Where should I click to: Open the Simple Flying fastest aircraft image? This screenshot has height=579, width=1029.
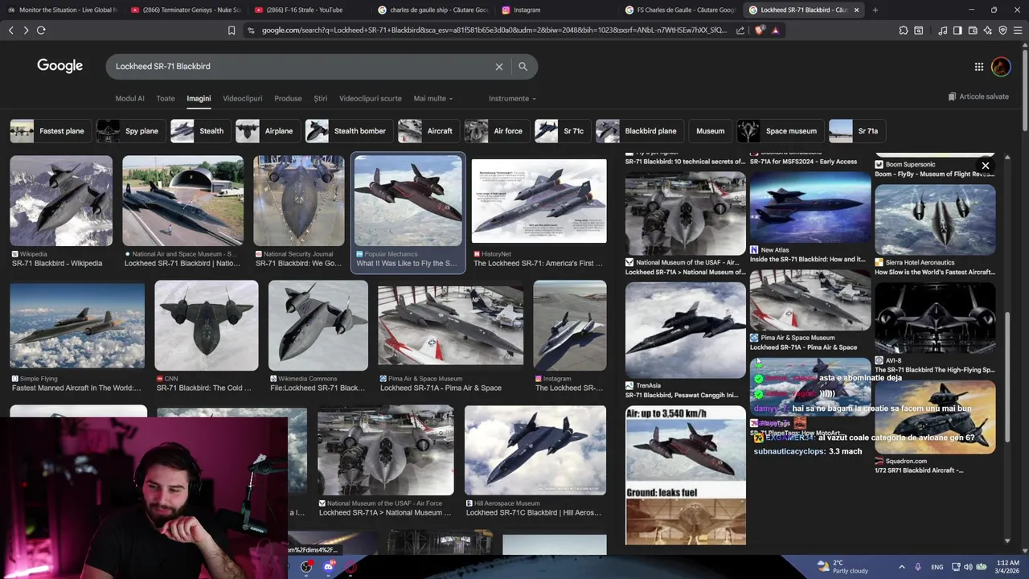(x=77, y=325)
